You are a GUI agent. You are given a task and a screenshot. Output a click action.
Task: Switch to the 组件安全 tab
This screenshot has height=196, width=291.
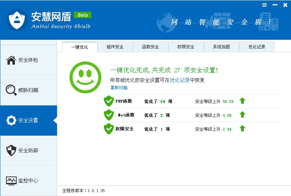tap(115, 47)
